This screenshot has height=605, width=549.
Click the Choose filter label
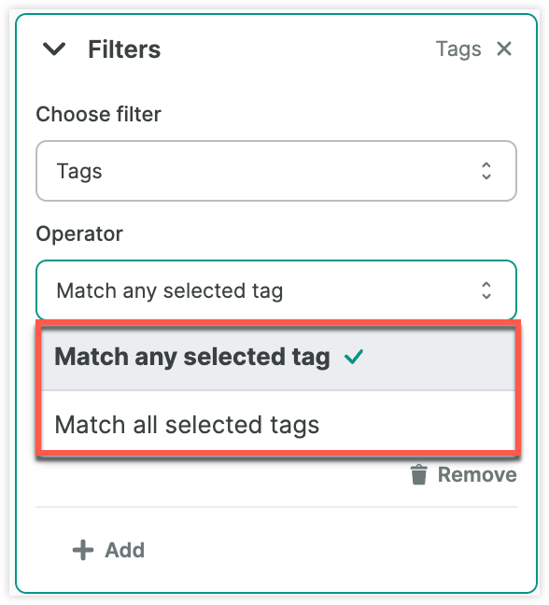[x=98, y=114]
